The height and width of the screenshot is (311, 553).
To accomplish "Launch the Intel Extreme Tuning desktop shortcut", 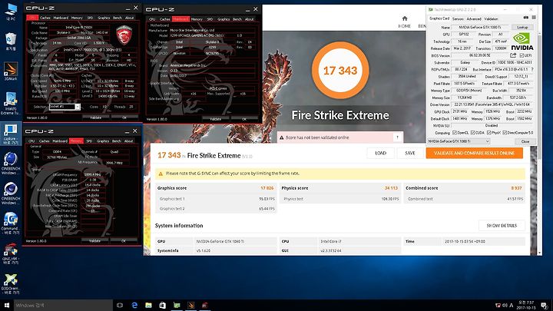I will [x=11, y=104].
